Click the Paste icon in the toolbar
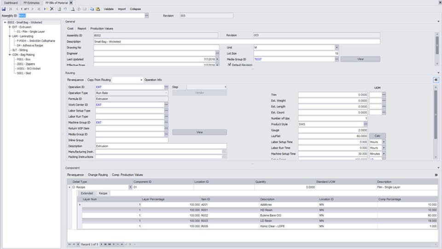Viewport: 442px width, 249px height. (98, 9)
